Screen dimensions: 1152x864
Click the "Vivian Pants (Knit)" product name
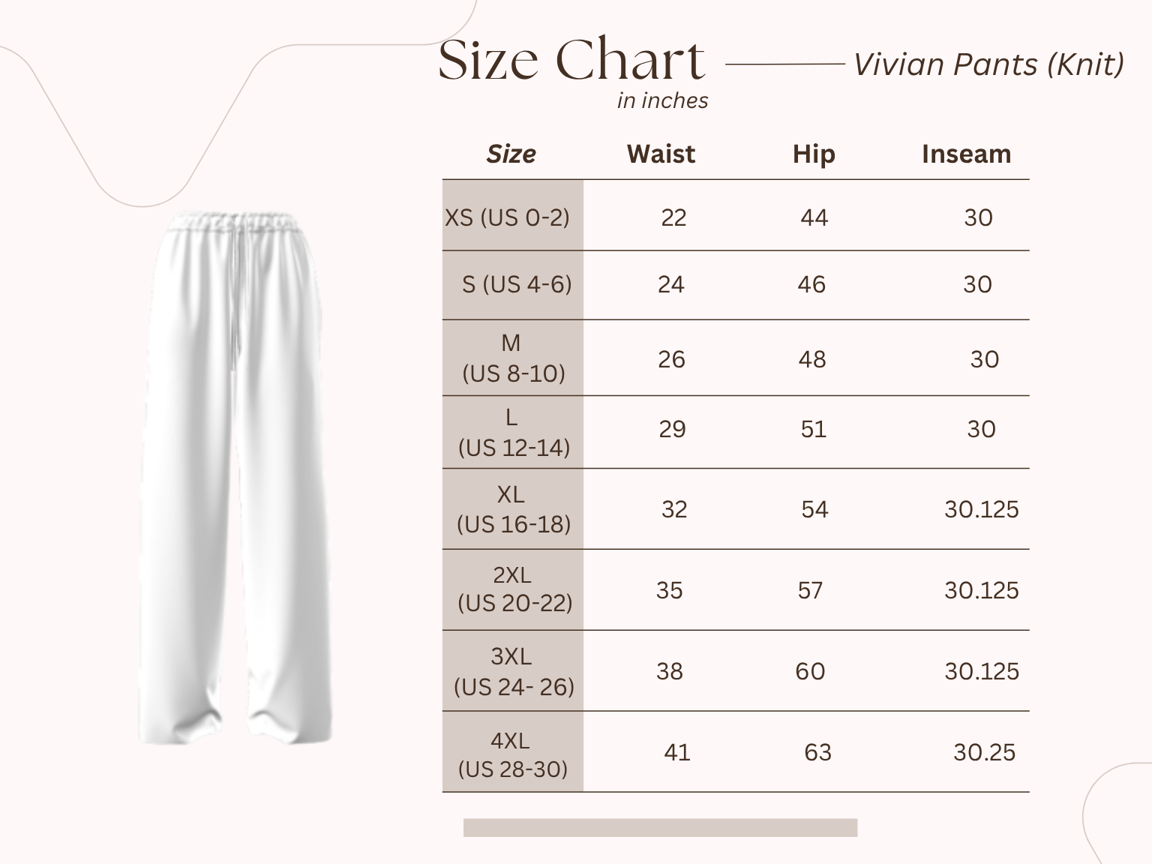click(x=988, y=64)
